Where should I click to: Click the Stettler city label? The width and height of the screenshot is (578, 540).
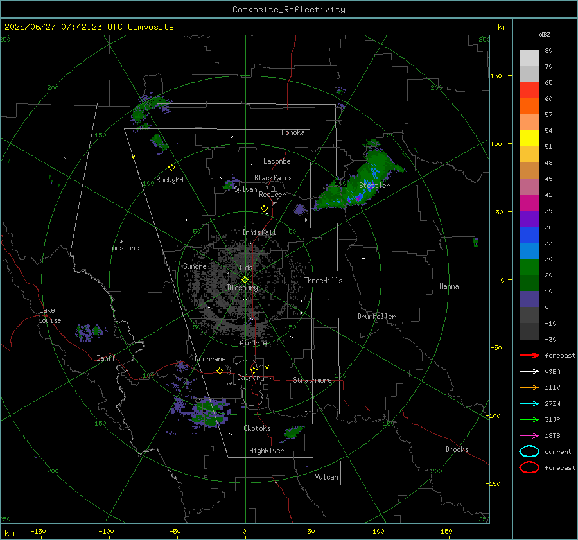pos(374,186)
